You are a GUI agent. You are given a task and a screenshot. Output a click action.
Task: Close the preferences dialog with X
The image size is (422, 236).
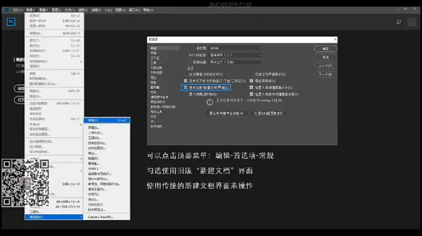(x=335, y=39)
